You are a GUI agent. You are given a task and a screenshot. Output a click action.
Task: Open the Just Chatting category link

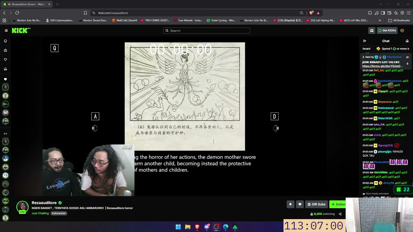[x=40, y=213]
